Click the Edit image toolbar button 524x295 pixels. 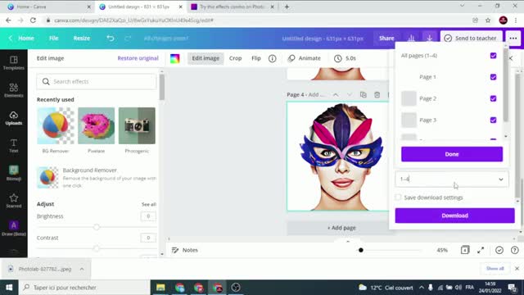(x=206, y=58)
